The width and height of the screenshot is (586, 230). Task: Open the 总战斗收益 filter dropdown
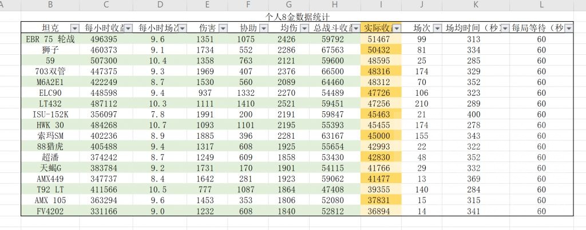tap(355, 29)
